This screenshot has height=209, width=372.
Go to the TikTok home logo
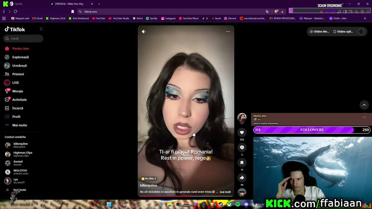tap(15, 29)
